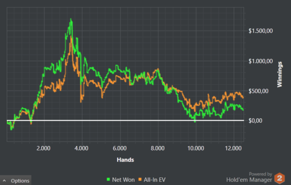Image resolution: width=291 pixels, height=185 pixels.
Task: Click the $0,00 axis label
Action: [x=256, y=121]
